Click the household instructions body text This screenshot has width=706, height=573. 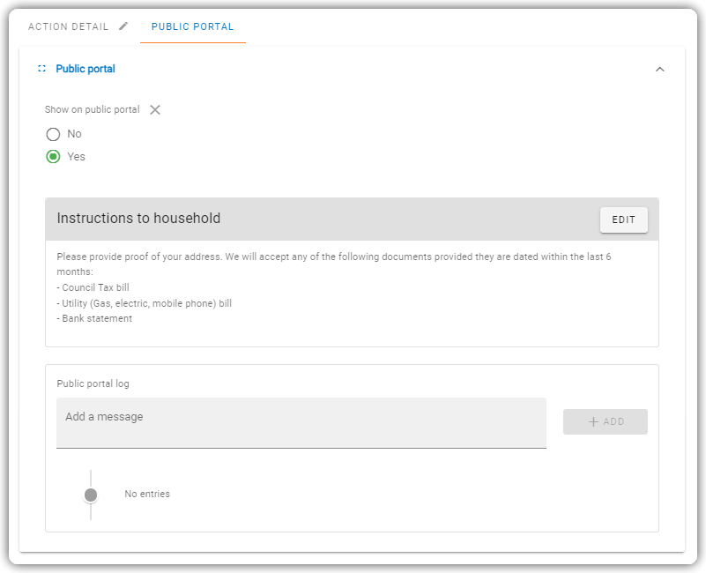pos(334,287)
